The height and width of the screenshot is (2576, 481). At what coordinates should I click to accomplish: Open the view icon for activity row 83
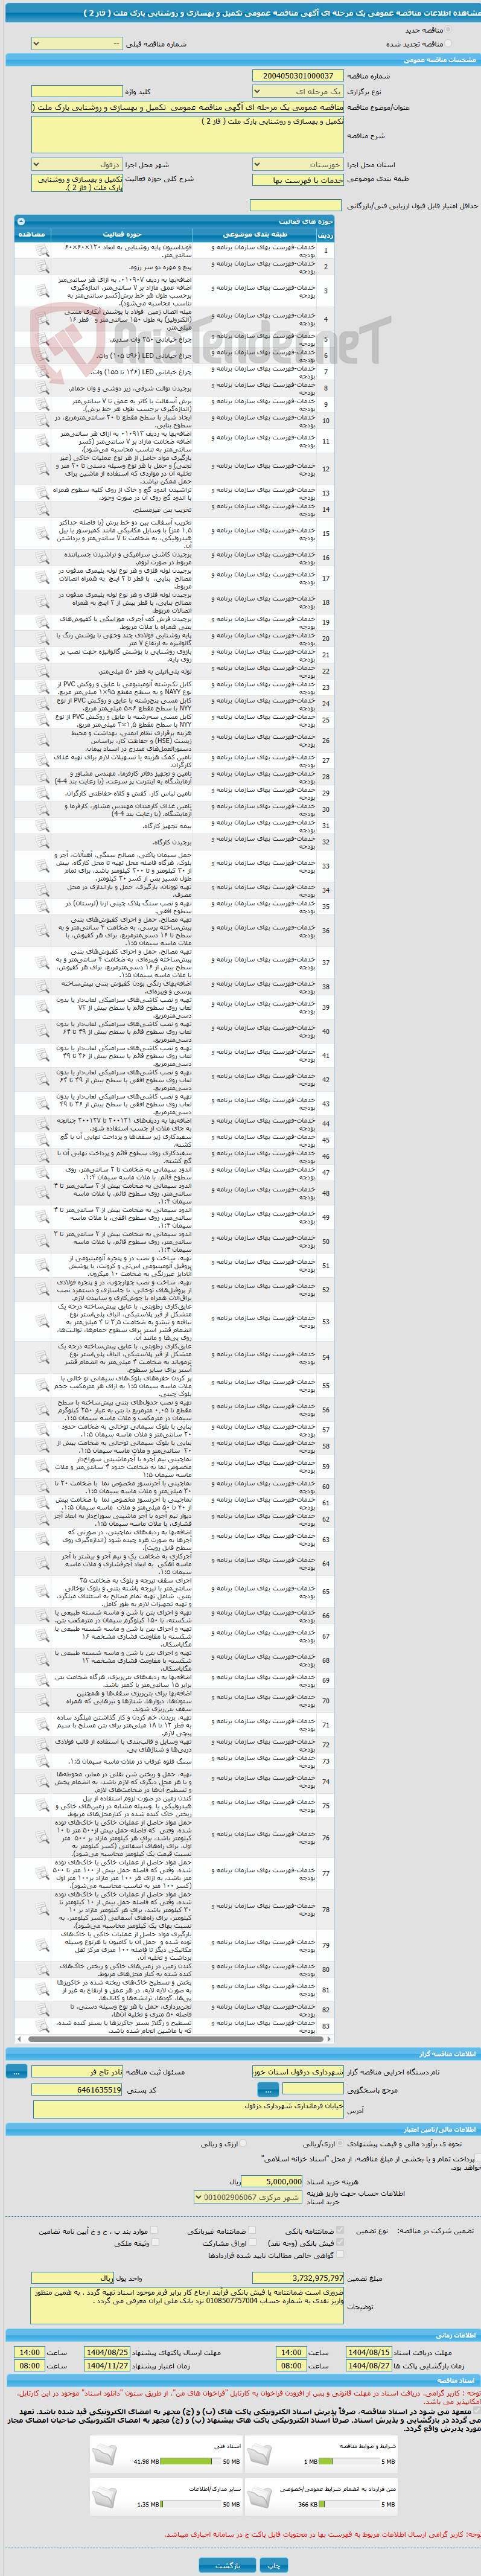point(42,2024)
